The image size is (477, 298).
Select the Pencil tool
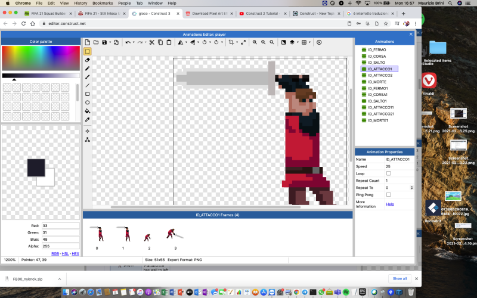87,69
